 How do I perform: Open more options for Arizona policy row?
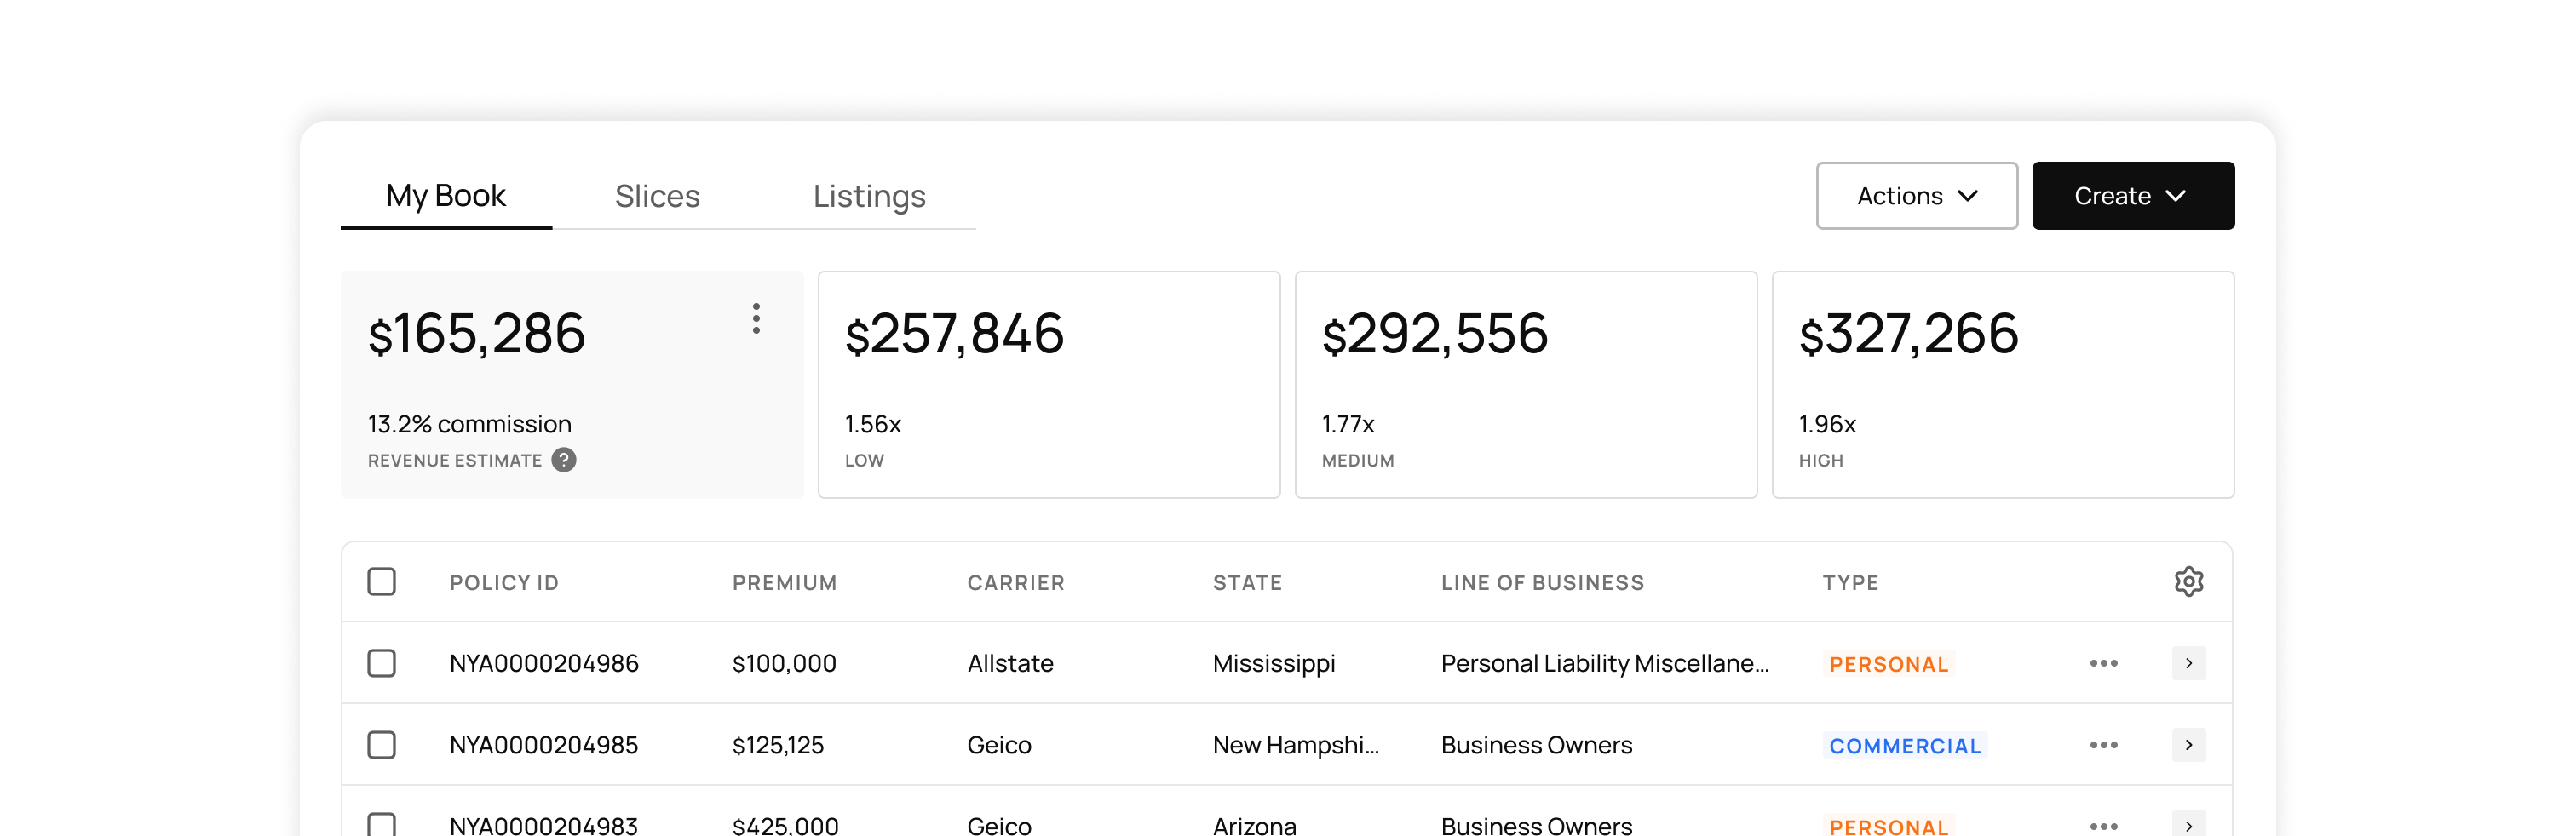pos(2103,825)
